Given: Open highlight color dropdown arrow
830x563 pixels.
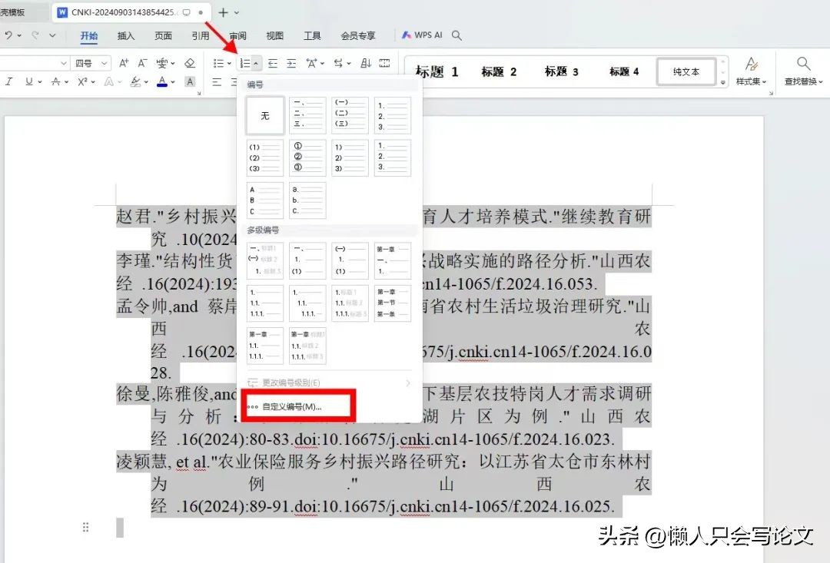Looking at the screenshot, I should [x=145, y=82].
